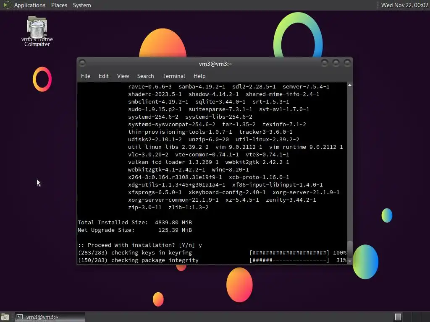Open the terminal File menu
Image resolution: width=430 pixels, height=322 pixels.
click(x=86, y=76)
